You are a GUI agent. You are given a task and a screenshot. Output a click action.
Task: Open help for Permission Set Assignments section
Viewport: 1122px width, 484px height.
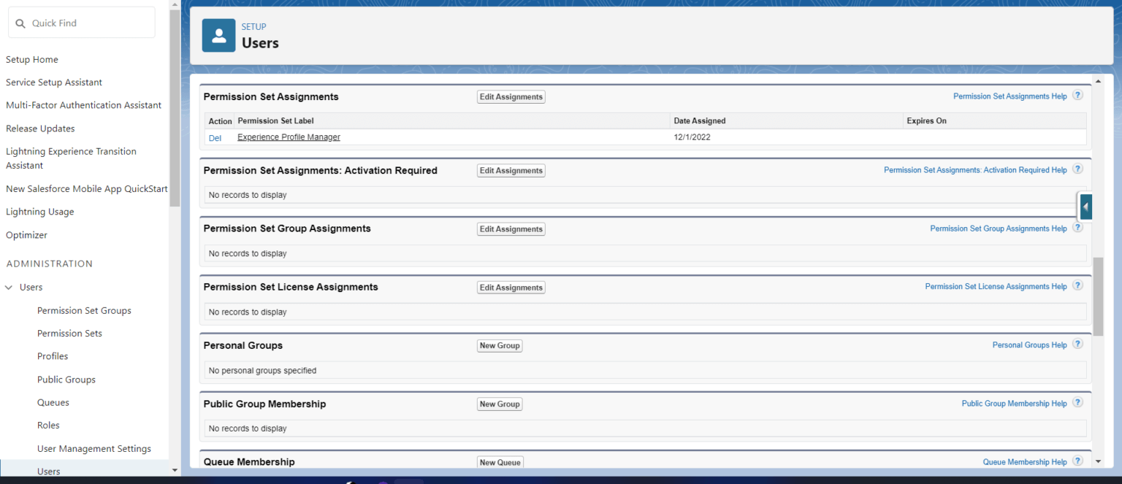coord(1077,95)
